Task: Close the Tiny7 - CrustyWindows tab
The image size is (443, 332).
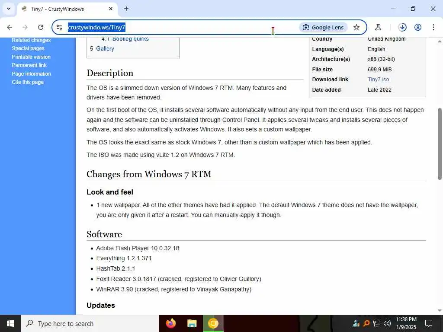Action: (111, 9)
